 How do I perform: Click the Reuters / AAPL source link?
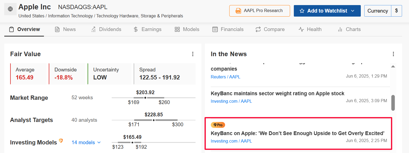226,77
